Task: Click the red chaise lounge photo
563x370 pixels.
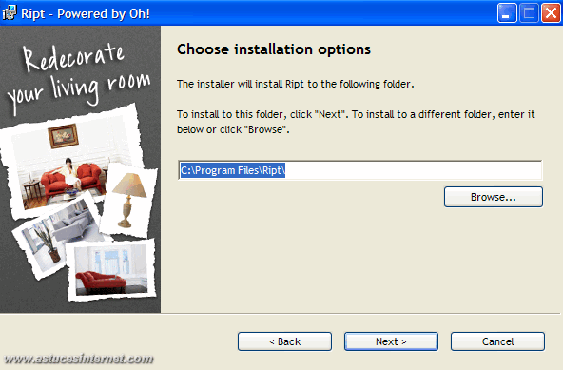Action: (x=111, y=269)
